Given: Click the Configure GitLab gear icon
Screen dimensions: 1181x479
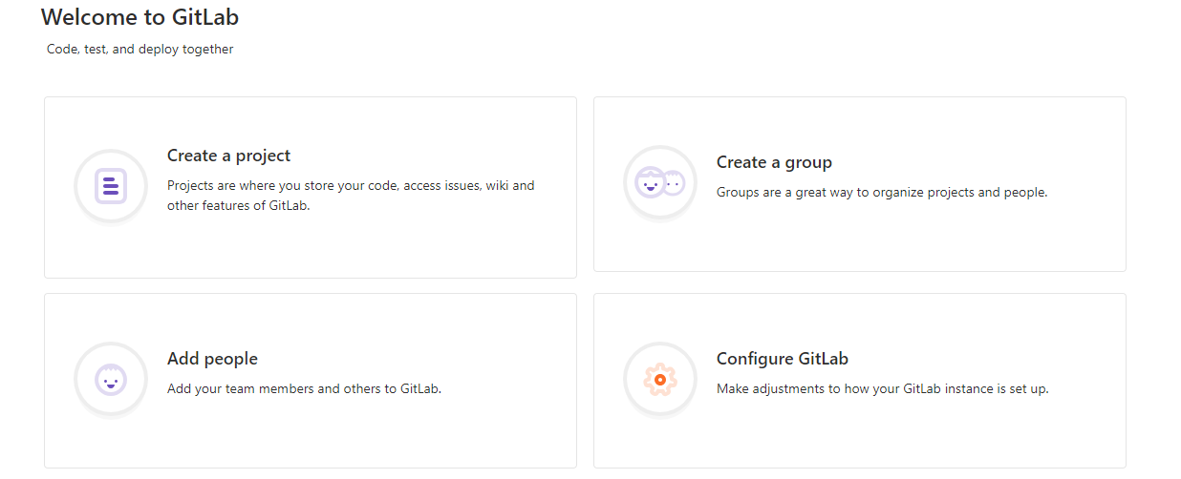Looking at the screenshot, I should 660,379.
